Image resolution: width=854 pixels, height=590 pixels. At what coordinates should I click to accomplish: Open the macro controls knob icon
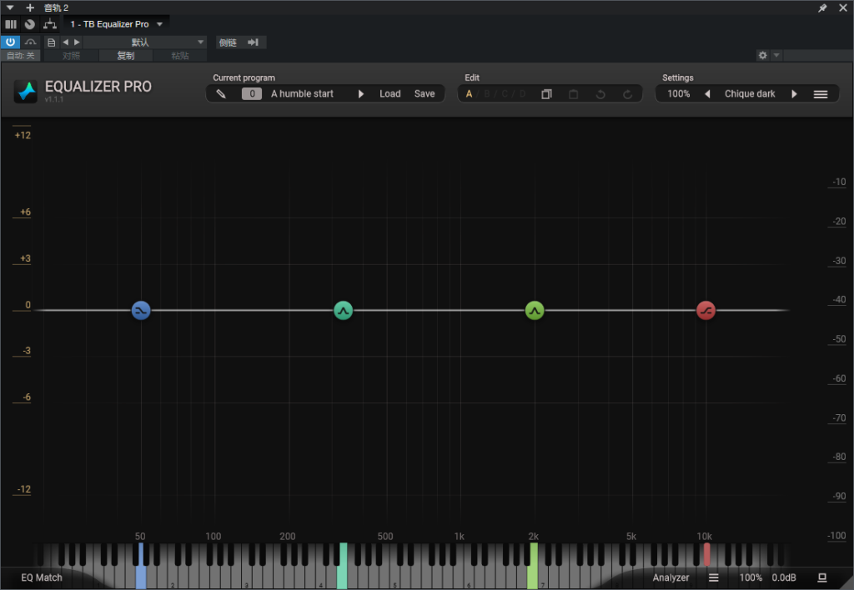30,24
